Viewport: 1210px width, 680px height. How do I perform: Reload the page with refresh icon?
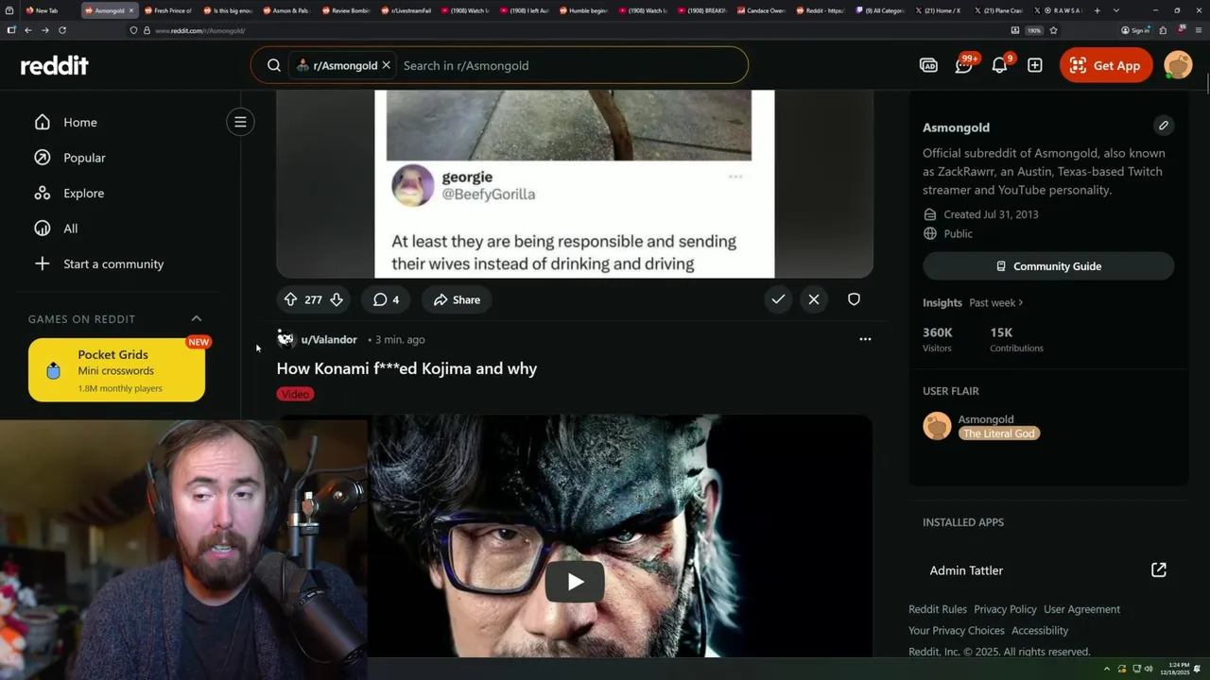(62, 30)
